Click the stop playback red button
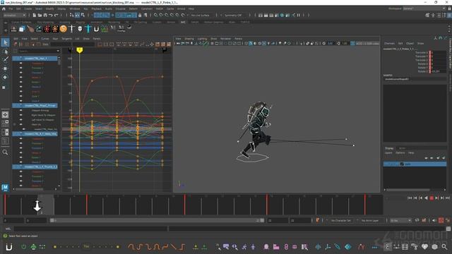452x254 pixels. [432, 198]
